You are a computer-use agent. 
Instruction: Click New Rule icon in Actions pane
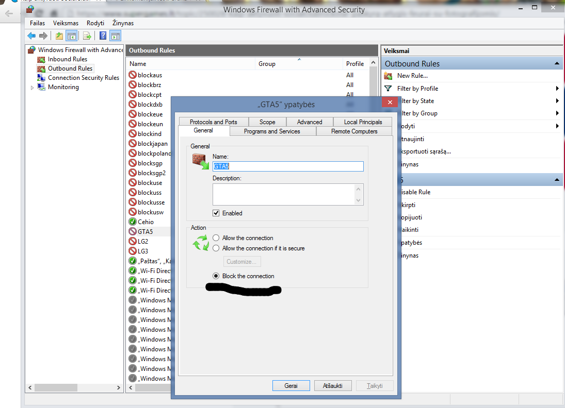(x=389, y=76)
